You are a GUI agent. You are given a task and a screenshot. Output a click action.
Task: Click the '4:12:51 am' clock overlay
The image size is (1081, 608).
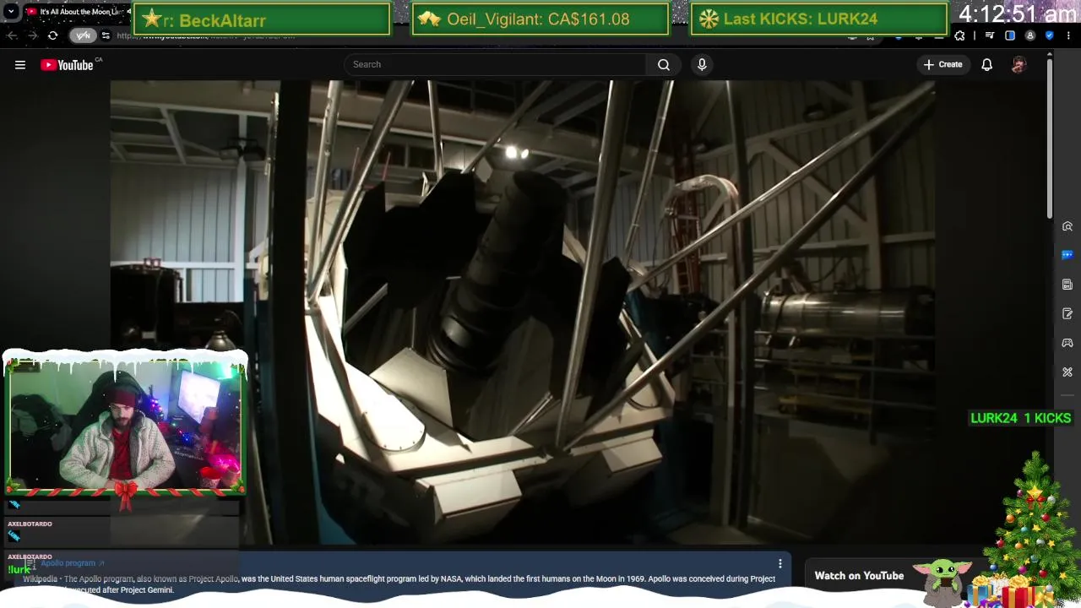coord(1017,14)
